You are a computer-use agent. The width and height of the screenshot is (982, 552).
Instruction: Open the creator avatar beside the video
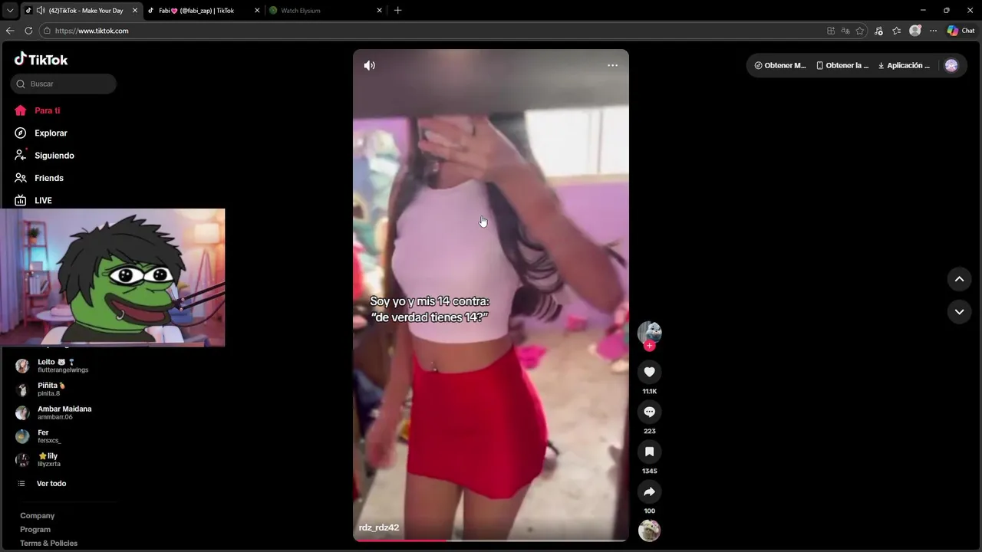649,332
